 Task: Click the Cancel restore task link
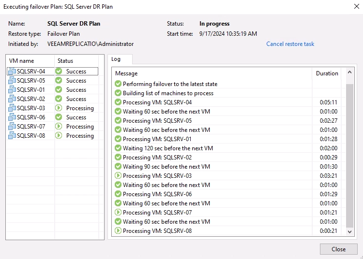pos(290,44)
